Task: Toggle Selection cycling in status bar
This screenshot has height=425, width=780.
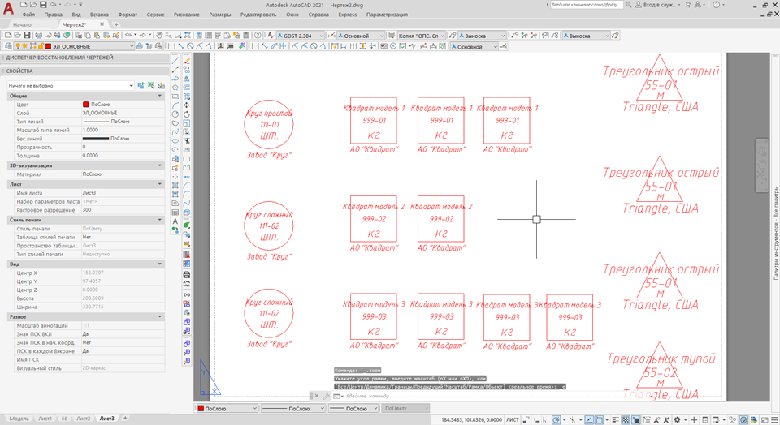Action: coord(636,420)
